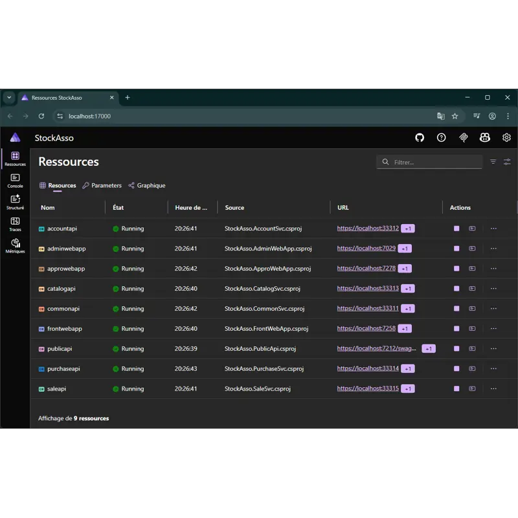
Task: Open the view options icon beside filter
Action: (507, 162)
